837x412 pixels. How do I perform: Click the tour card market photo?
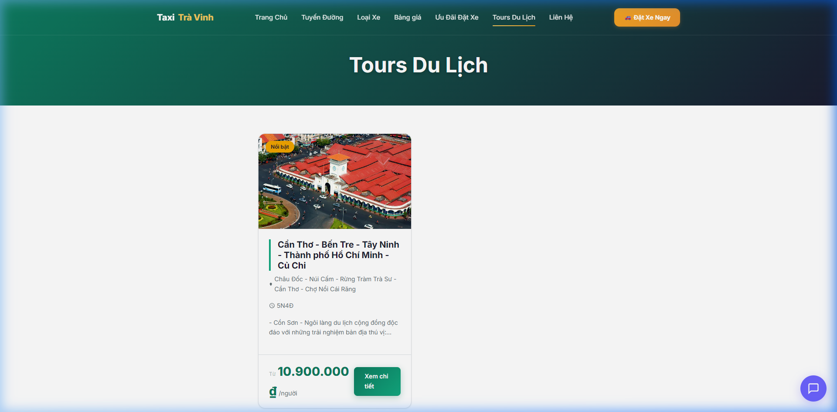pos(334,181)
